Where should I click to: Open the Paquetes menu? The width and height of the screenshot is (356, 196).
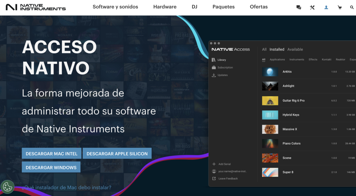[x=224, y=7]
